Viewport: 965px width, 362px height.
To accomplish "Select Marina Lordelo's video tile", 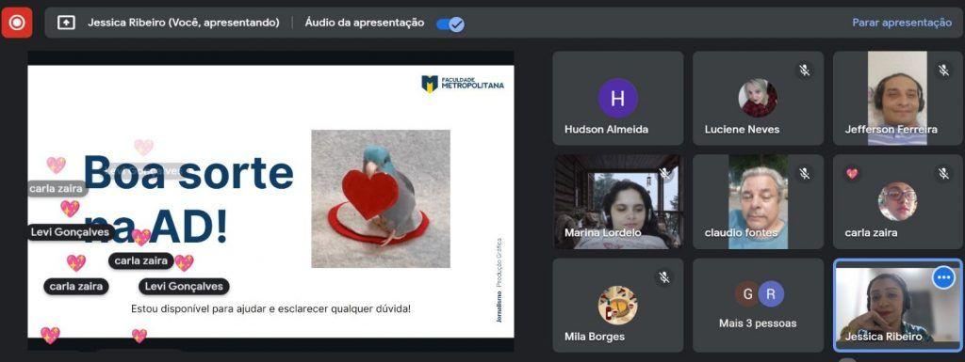I will click(617, 202).
